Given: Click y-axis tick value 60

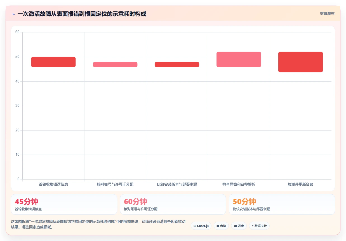Looking at the screenshot, I should tap(17, 32).
